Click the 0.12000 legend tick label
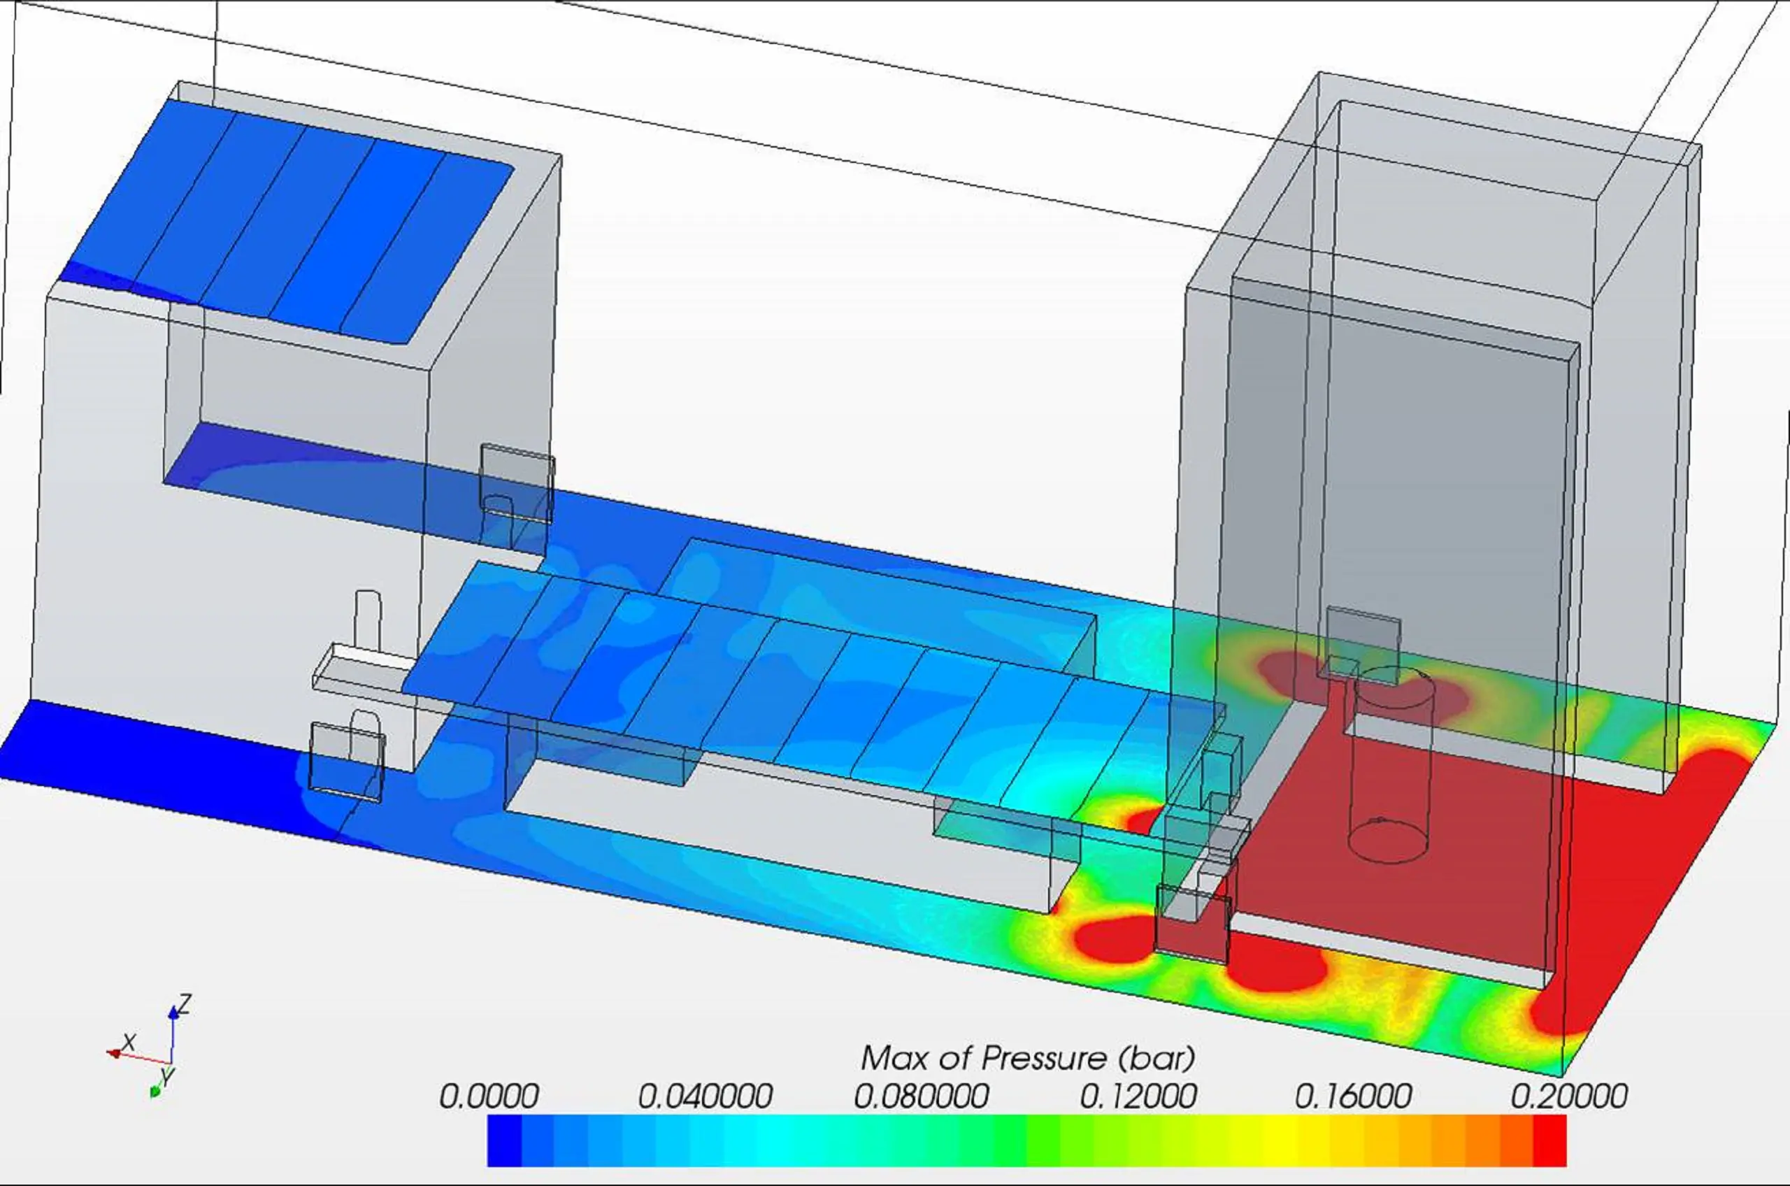1790x1186 pixels. (1138, 1096)
